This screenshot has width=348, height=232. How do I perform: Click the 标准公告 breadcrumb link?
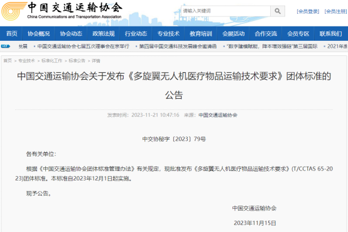[77, 60]
